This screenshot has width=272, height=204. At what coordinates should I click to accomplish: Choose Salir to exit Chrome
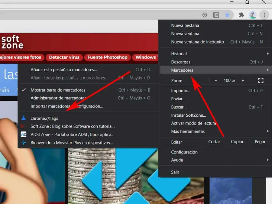click(x=215, y=172)
